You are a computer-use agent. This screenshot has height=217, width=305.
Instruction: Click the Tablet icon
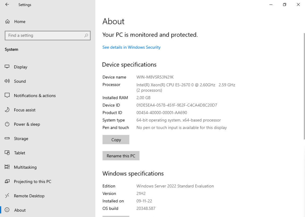pyautogui.click(x=7, y=153)
